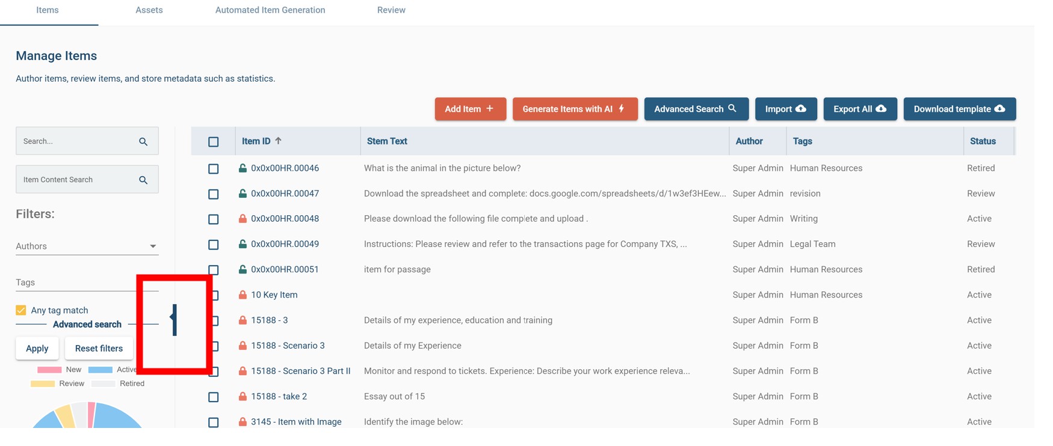Viewport: 1053px width, 446px height.
Task: Click the unlocked padlock icon for 0x0x00HR.00046
Action: 242,168
